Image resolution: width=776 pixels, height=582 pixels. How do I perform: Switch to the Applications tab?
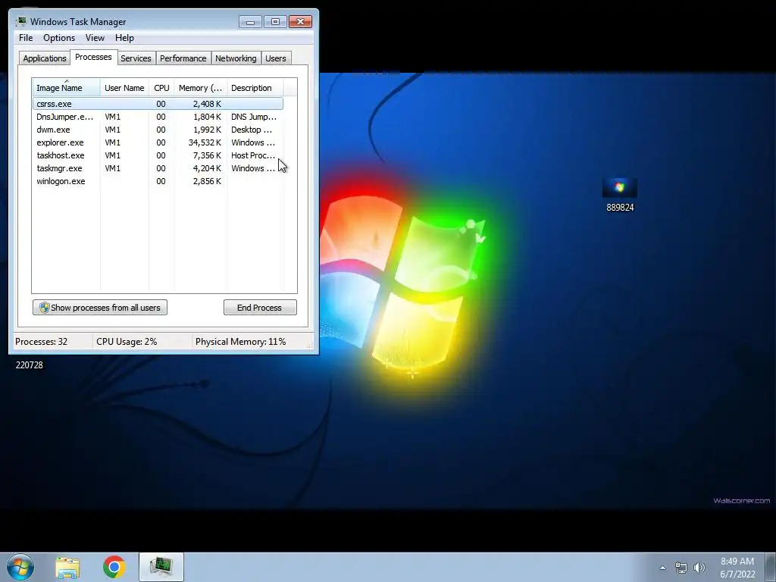[x=45, y=58]
